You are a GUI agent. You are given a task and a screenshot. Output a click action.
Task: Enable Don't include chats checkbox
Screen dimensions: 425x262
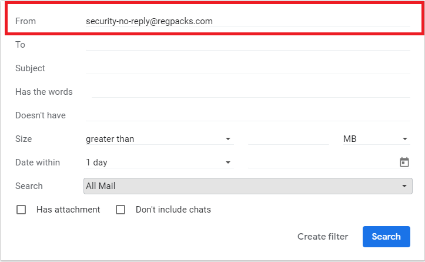tap(121, 210)
